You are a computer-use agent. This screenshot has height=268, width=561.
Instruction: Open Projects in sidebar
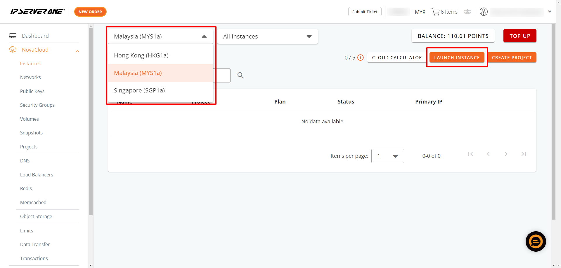click(29, 147)
